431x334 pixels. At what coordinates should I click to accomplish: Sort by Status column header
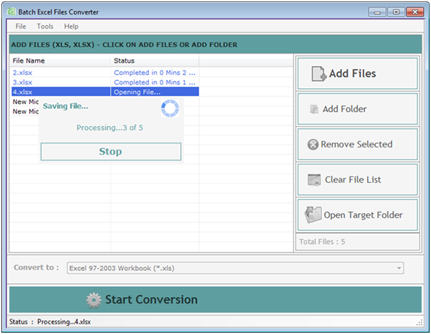coord(154,61)
